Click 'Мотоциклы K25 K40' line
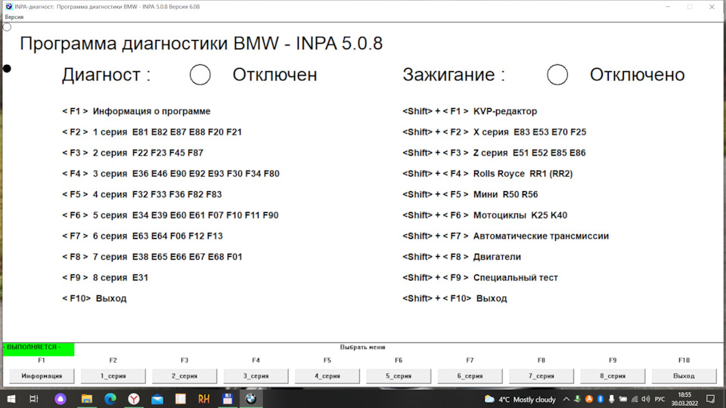Screen dimensions: 726x408 485,215
